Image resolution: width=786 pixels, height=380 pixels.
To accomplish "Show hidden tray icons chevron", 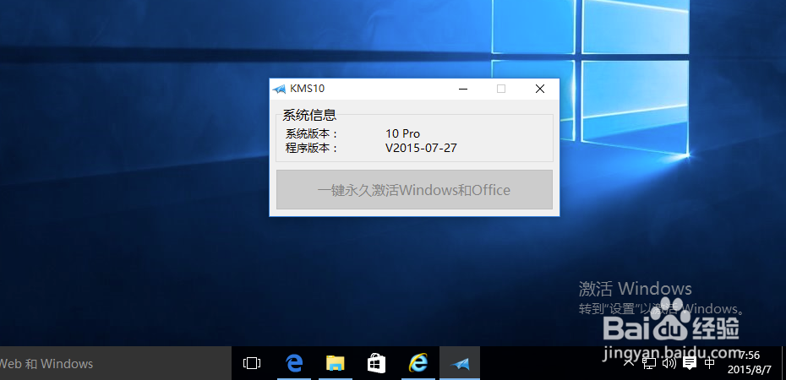I will pos(629,362).
